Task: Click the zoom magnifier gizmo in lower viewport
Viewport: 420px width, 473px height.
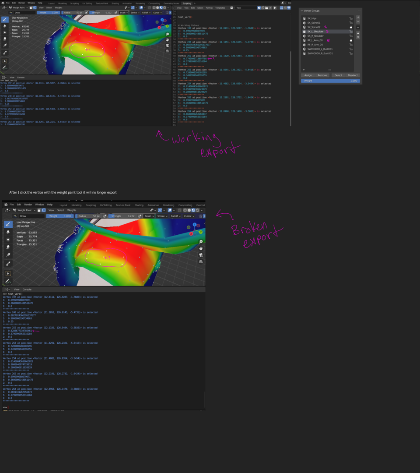Action: point(201,242)
